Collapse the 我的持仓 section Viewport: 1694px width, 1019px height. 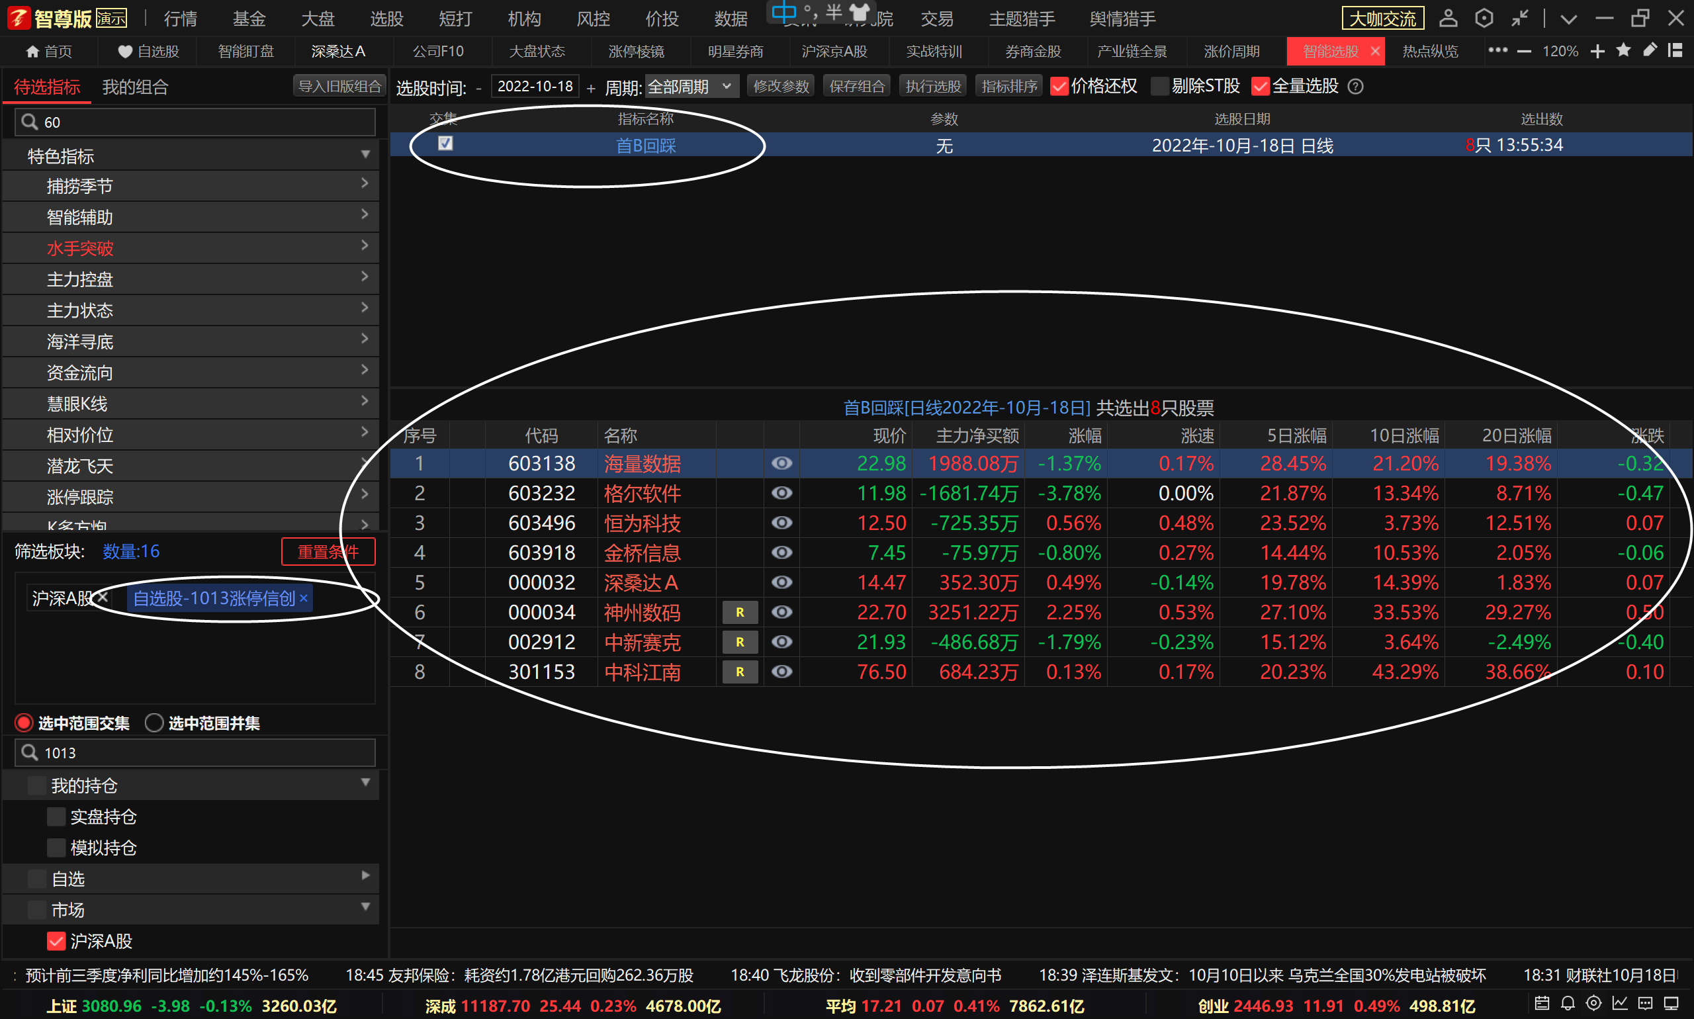pos(365,783)
